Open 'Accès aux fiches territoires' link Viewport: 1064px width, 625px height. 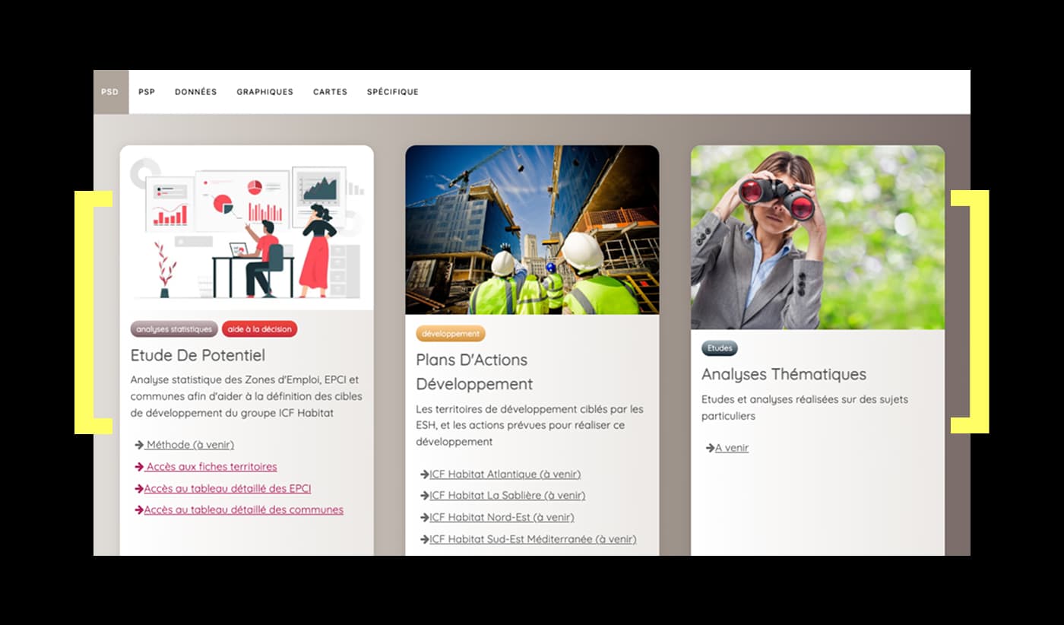pyautogui.click(x=211, y=467)
